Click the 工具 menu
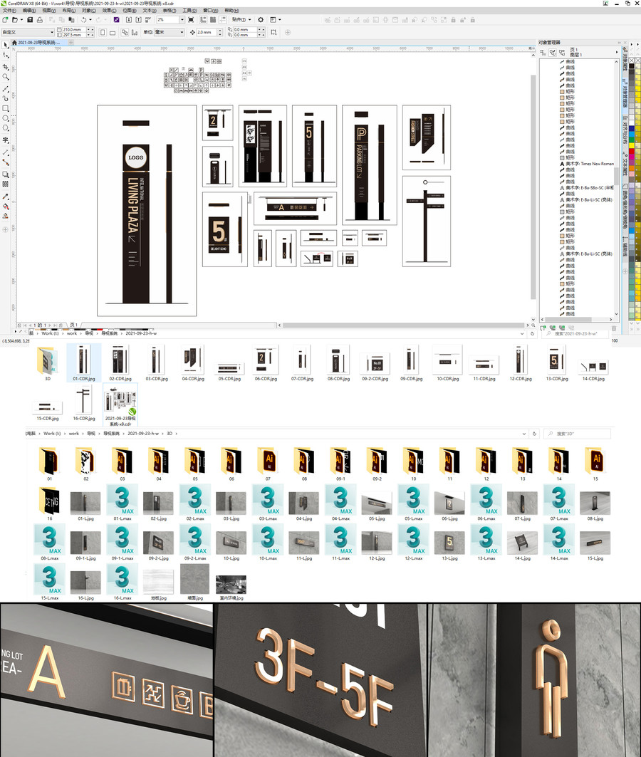 pyautogui.click(x=189, y=10)
